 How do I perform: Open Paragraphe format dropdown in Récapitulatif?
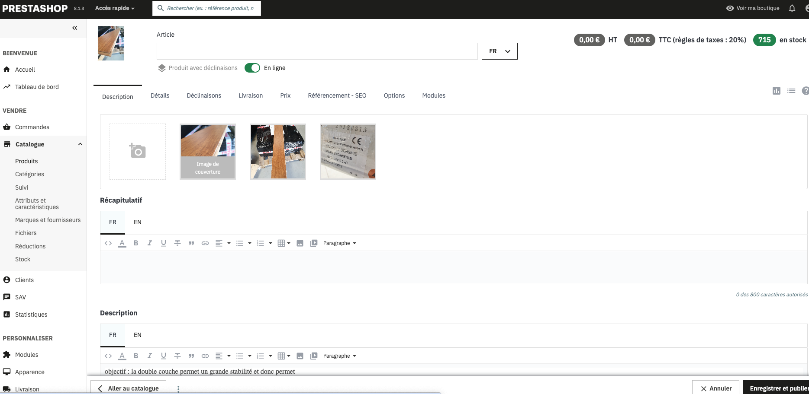click(340, 243)
